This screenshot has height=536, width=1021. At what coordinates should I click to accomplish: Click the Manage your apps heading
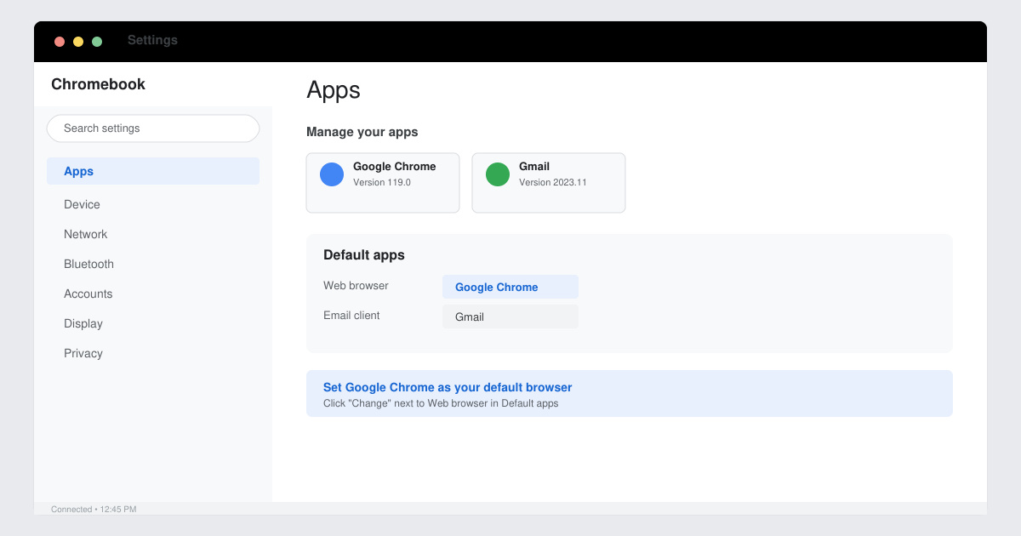(362, 132)
